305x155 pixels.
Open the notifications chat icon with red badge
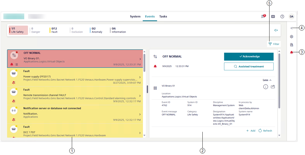(263, 17)
